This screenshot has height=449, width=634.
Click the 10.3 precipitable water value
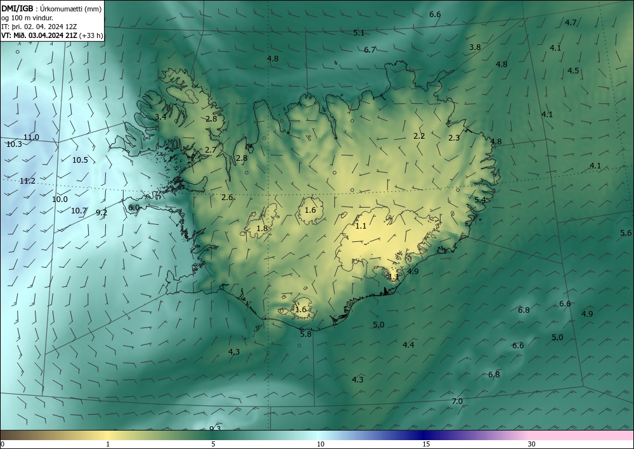coord(14,144)
